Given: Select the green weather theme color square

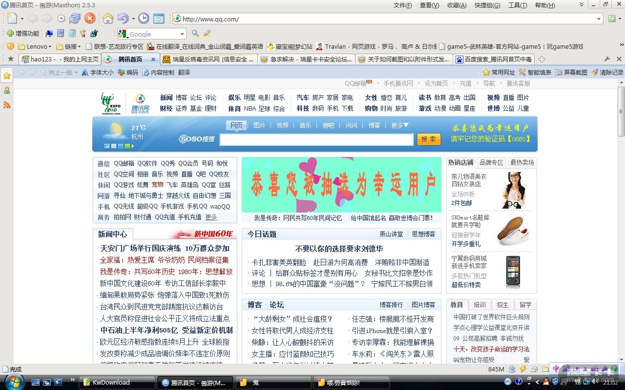Looking at the screenshot, I should 127,146.
